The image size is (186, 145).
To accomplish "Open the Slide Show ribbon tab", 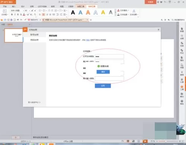I will [x=42, y=6].
